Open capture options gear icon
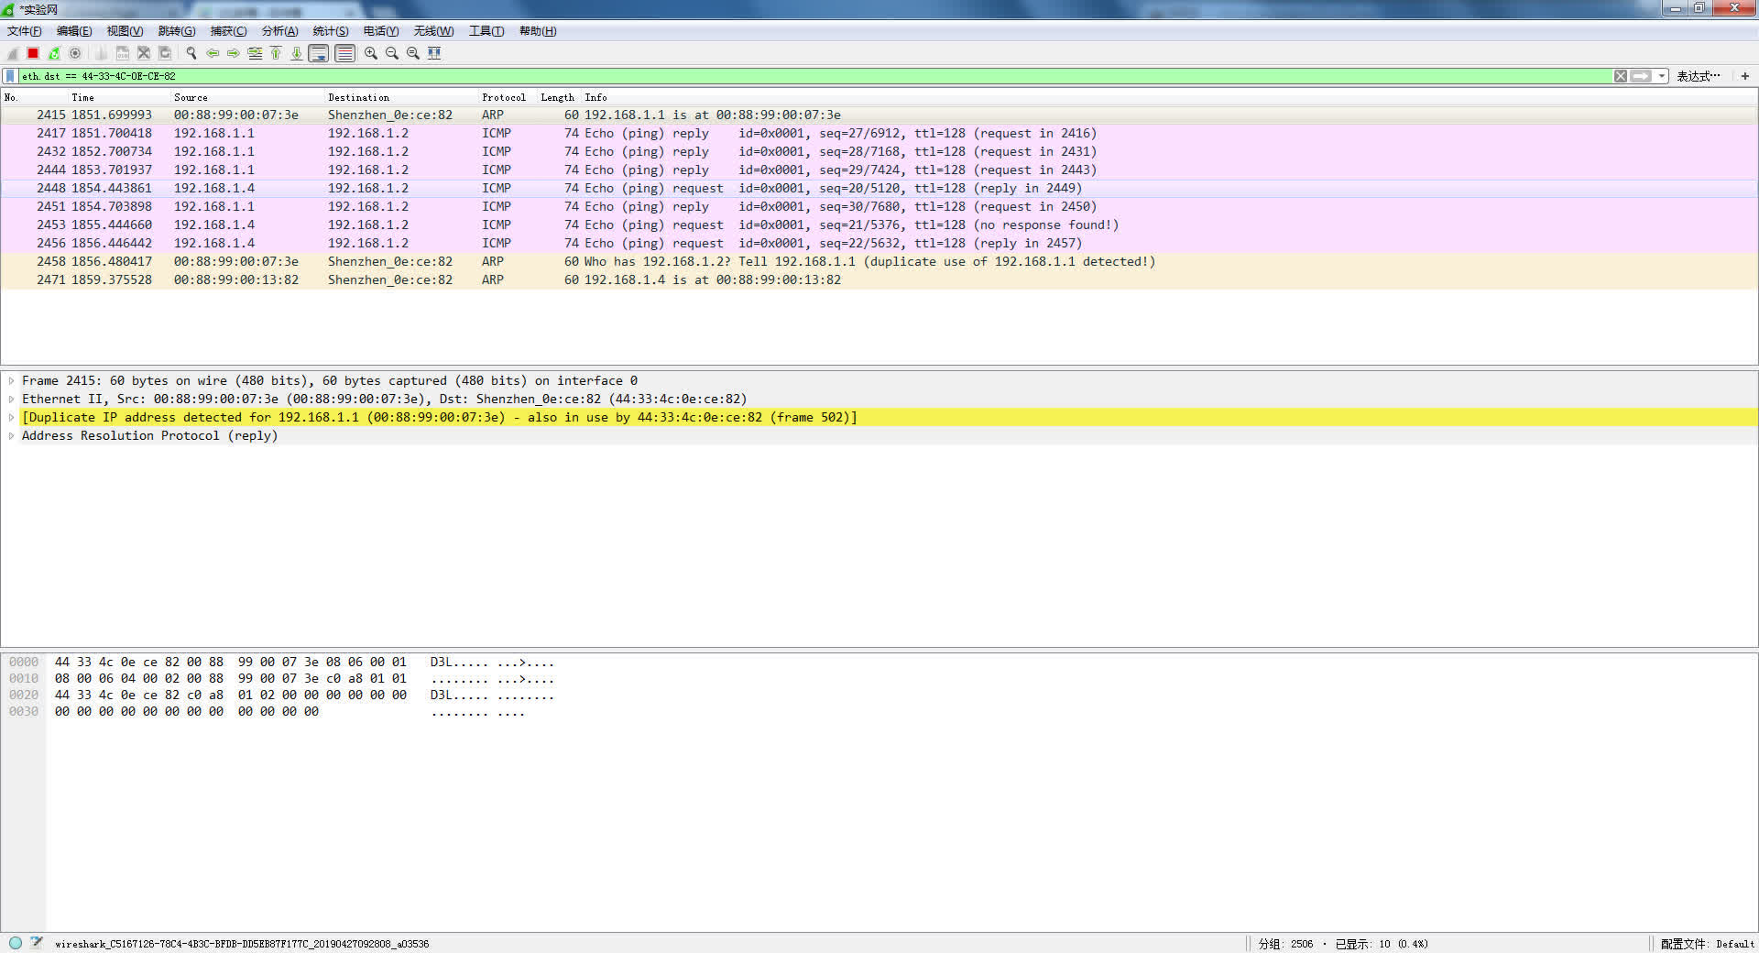 point(75,53)
